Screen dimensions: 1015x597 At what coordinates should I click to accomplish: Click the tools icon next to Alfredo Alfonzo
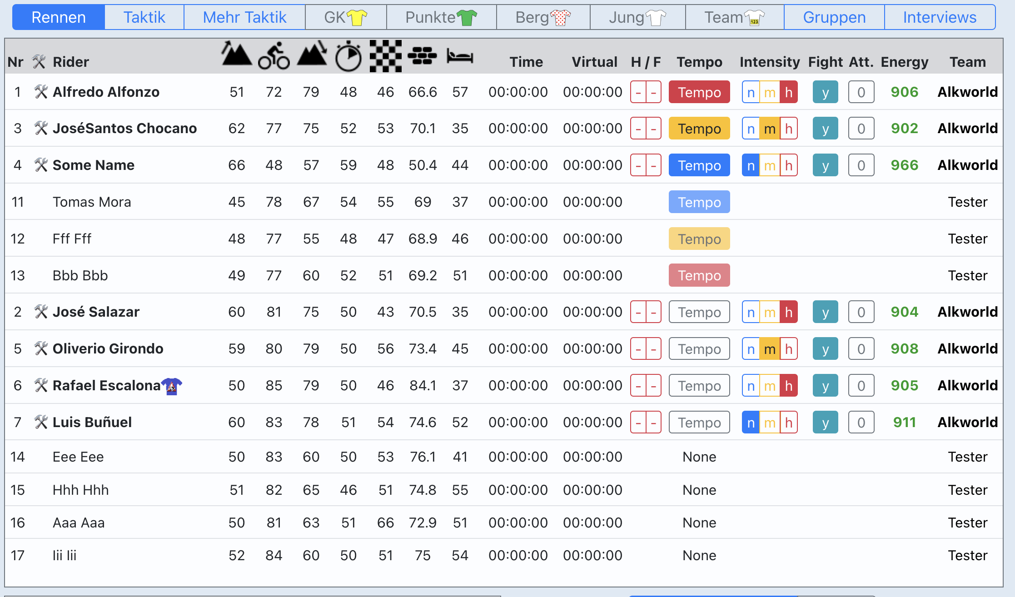tap(41, 92)
